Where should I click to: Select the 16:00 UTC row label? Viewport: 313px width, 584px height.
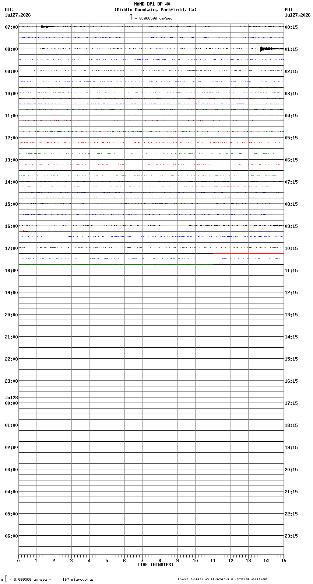coord(11,226)
